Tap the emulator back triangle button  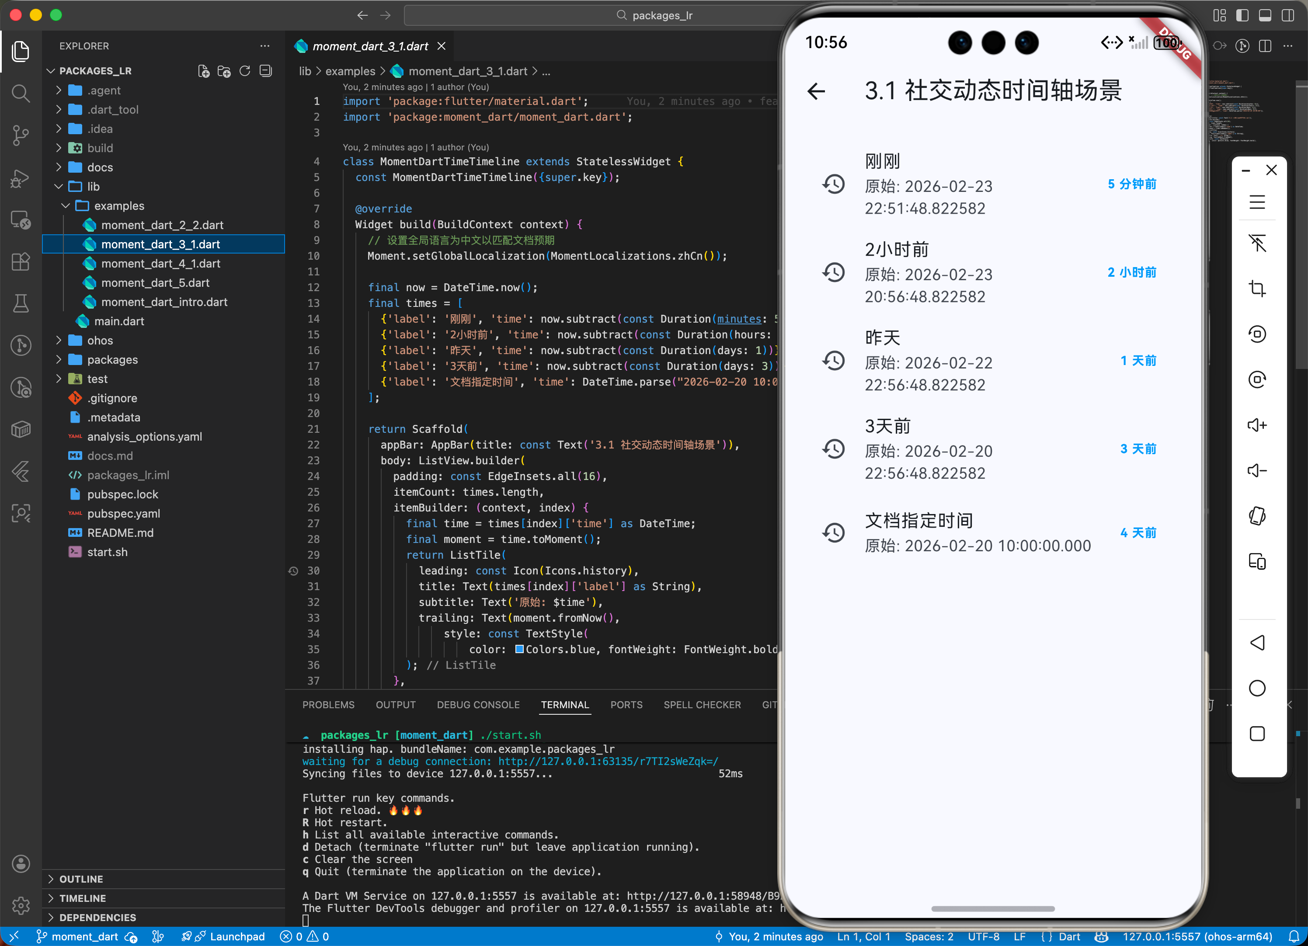click(1257, 643)
